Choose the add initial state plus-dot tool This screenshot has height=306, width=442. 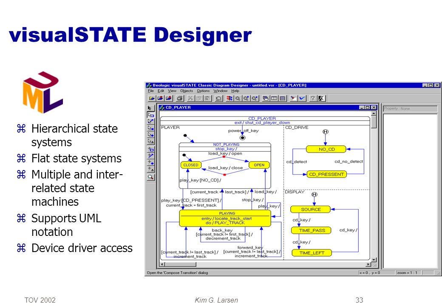point(150,163)
